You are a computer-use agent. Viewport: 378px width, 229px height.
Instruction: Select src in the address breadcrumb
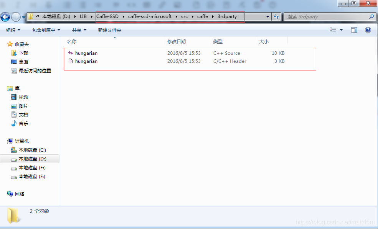point(185,16)
